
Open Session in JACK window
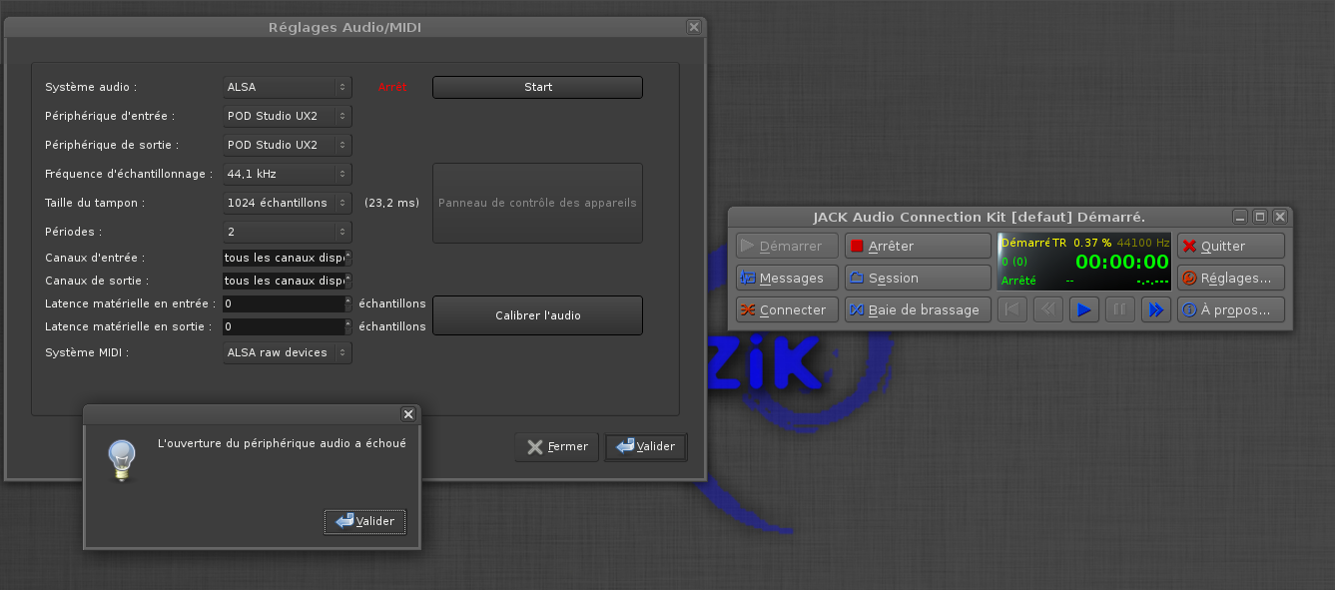(918, 278)
